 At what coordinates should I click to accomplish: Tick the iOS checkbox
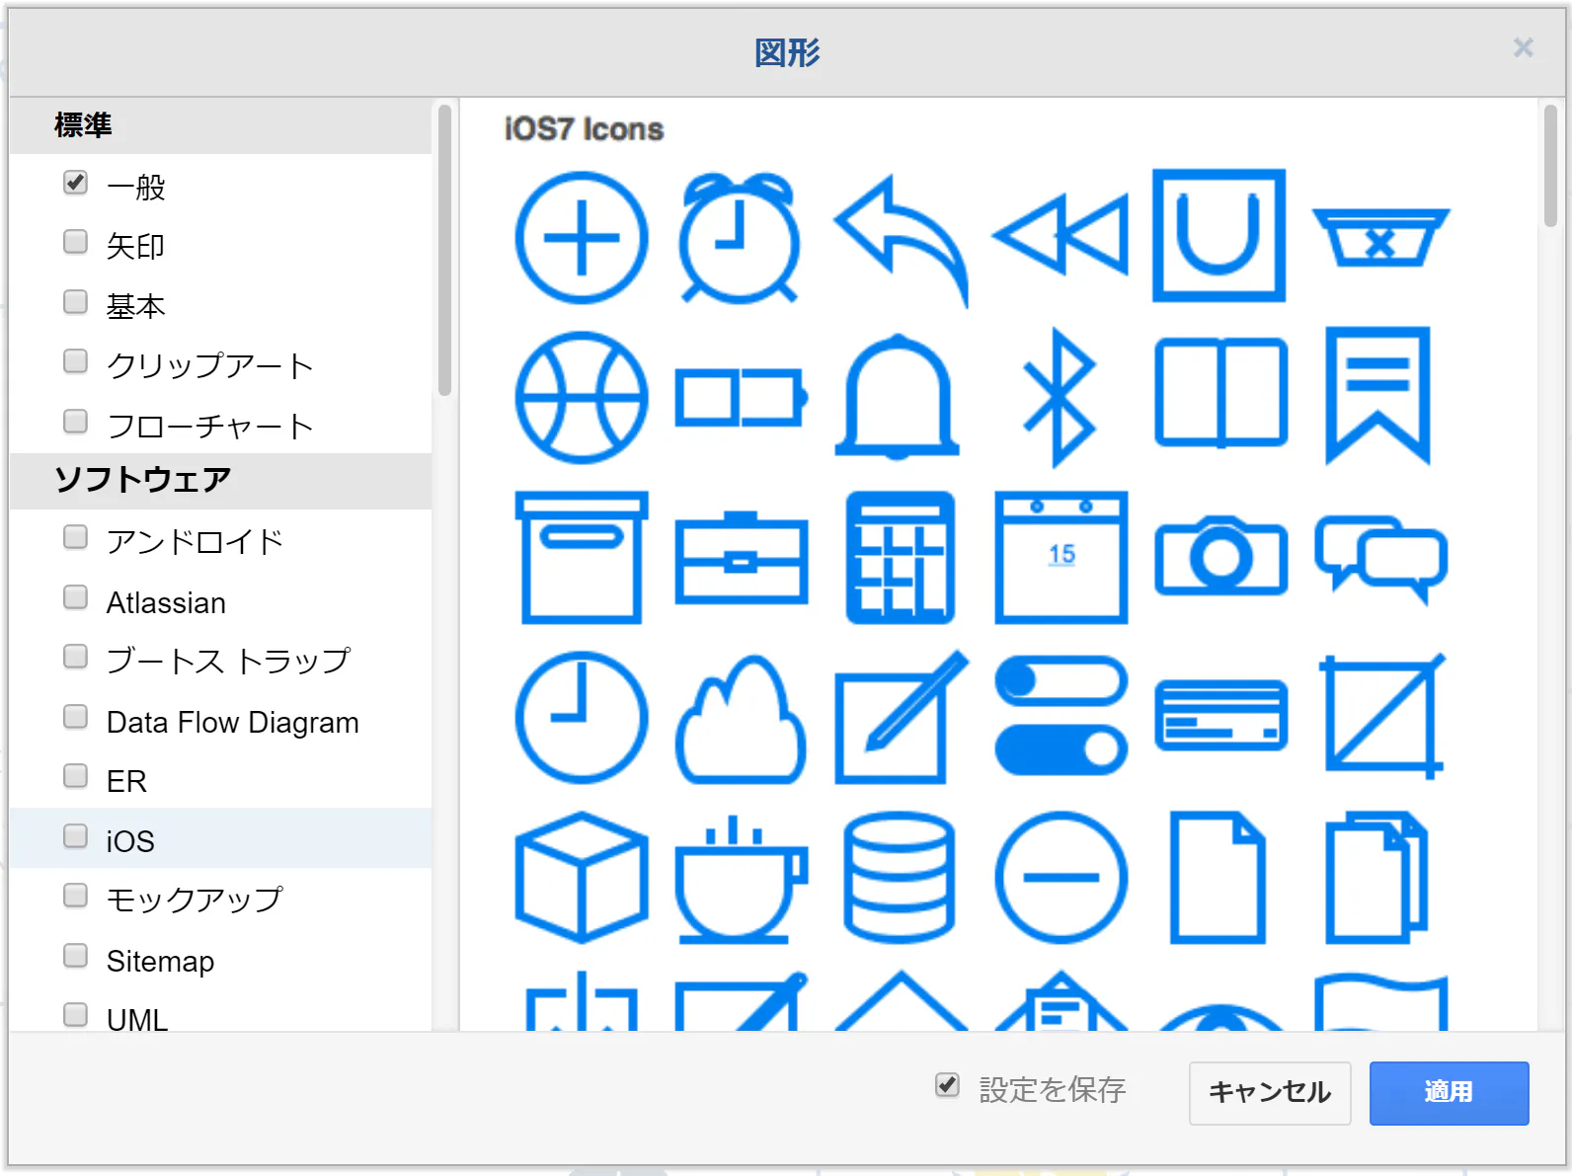pos(75,836)
